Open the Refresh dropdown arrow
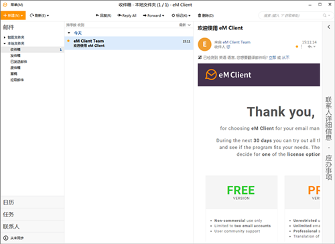The height and width of the screenshot is (244, 335). pos(48,15)
